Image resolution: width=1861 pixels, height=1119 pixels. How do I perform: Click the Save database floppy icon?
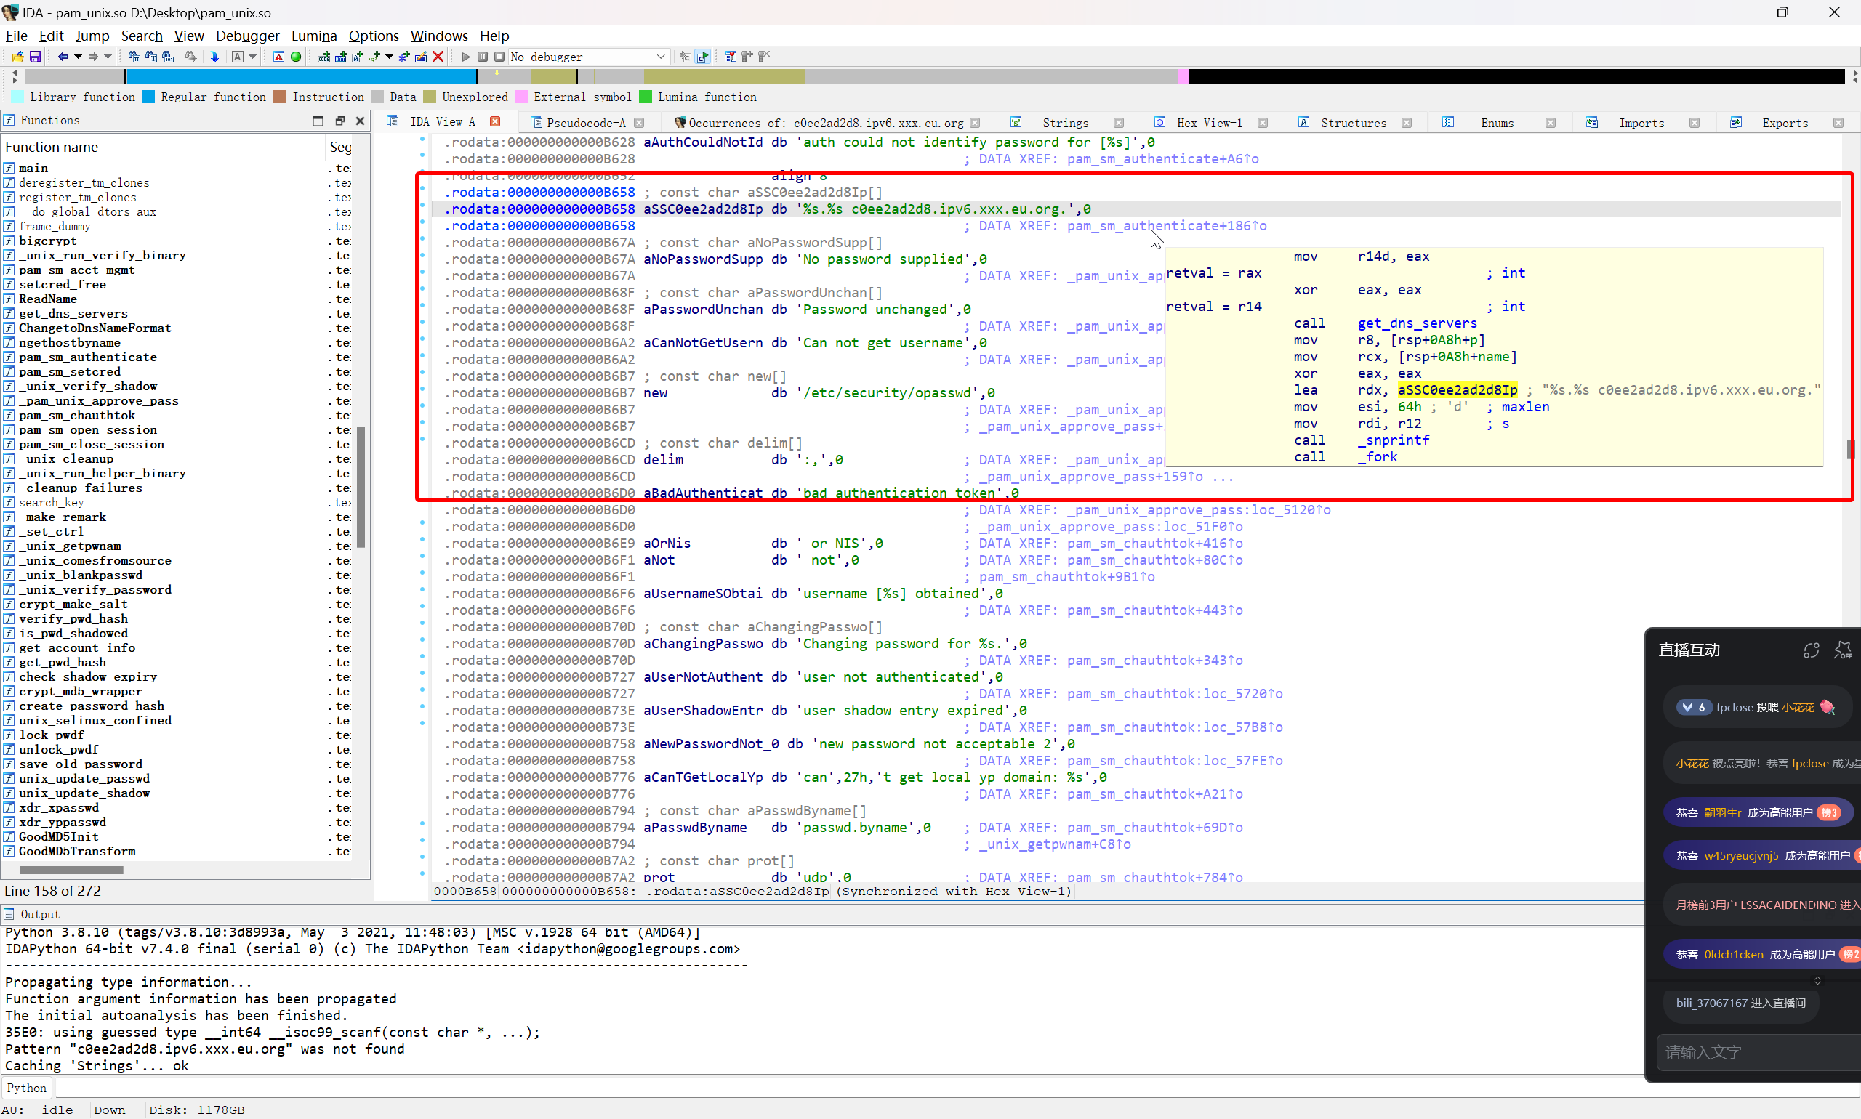(x=35, y=57)
